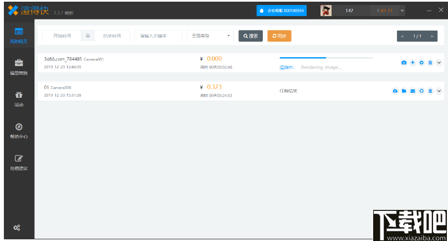This screenshot has width=448, height=241.
Task: Open folder for 01 Camera006 task
Action: click(404, 91)
